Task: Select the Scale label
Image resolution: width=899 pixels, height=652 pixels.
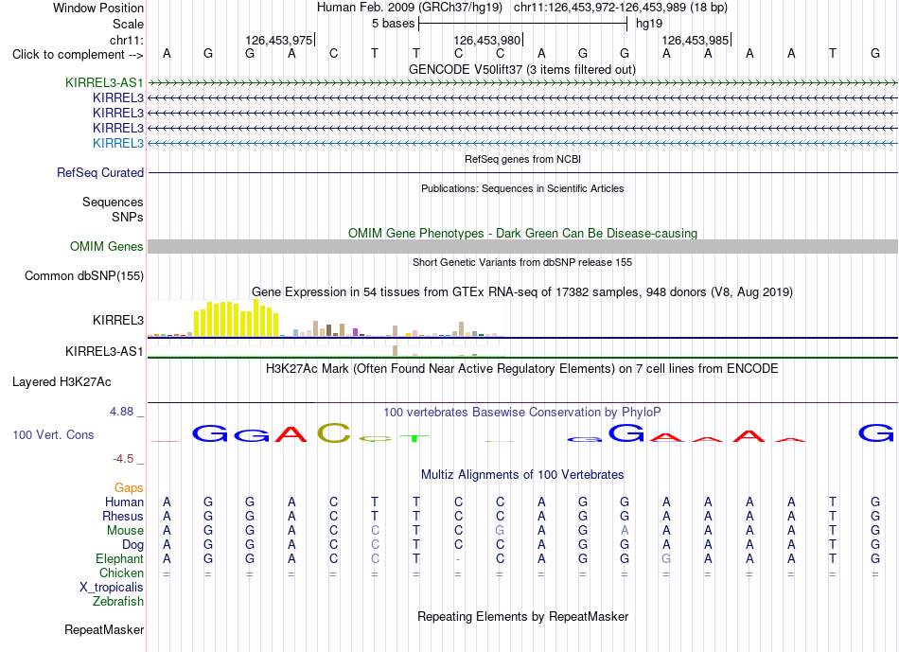Action: click(x=129, y=24)
